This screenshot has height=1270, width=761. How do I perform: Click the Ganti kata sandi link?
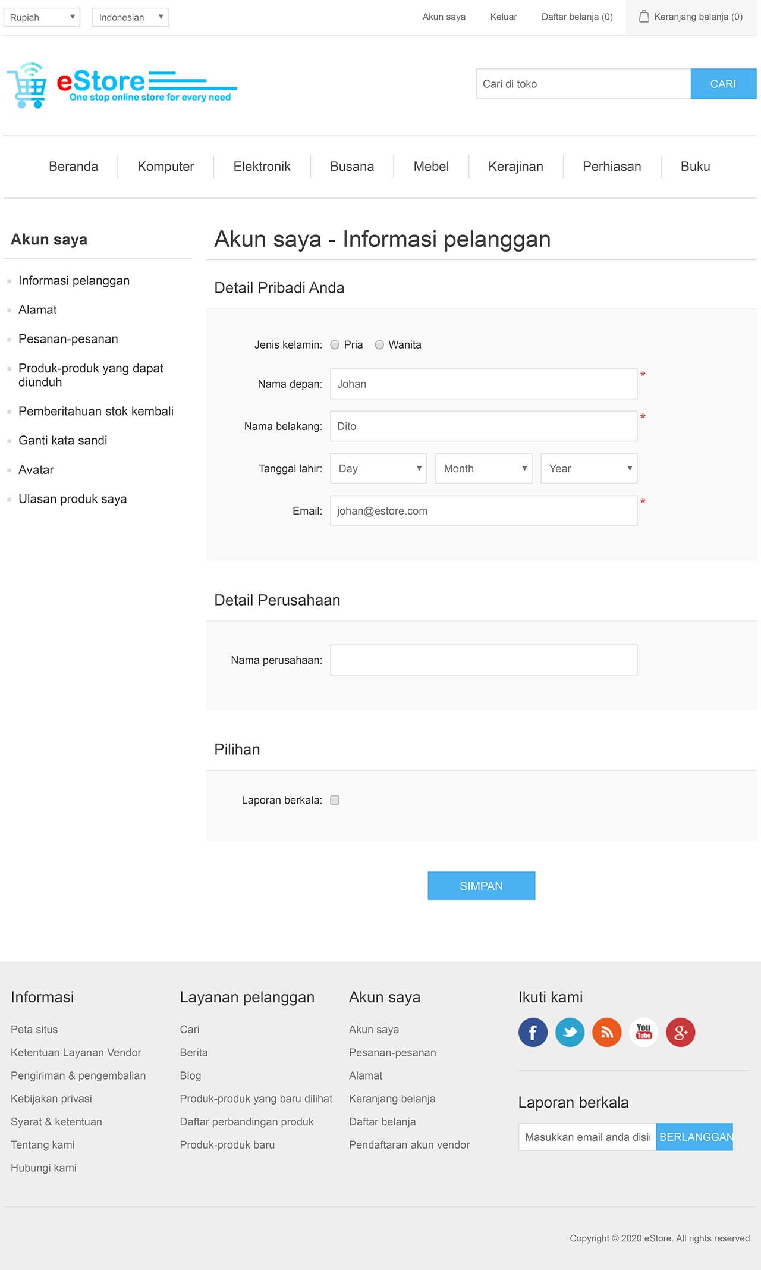(x=63, y=441)
